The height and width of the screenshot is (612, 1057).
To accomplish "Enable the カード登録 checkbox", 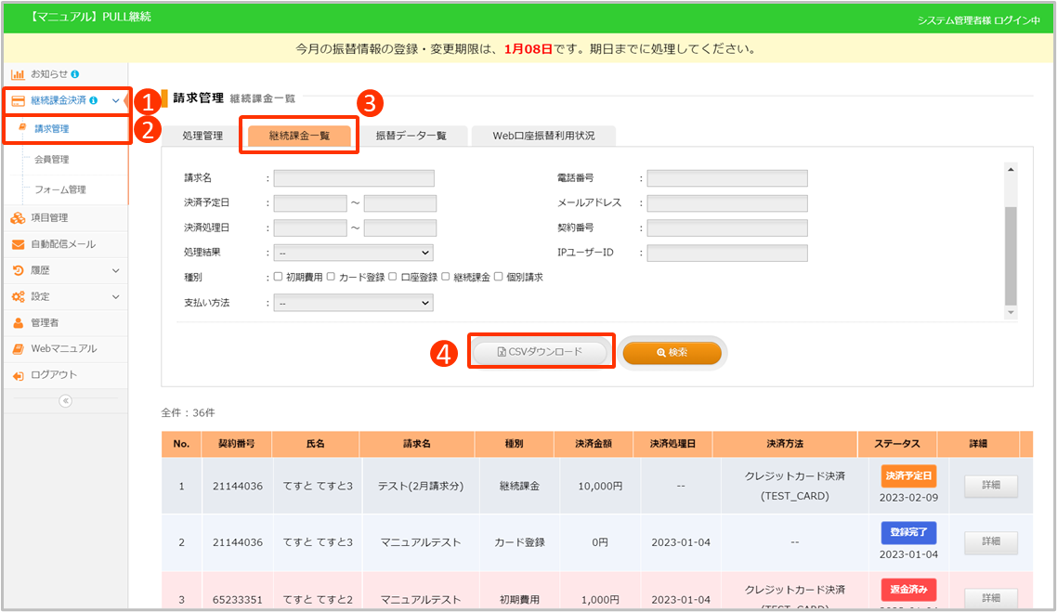I will pyautogui.click(x=332, y=277).
